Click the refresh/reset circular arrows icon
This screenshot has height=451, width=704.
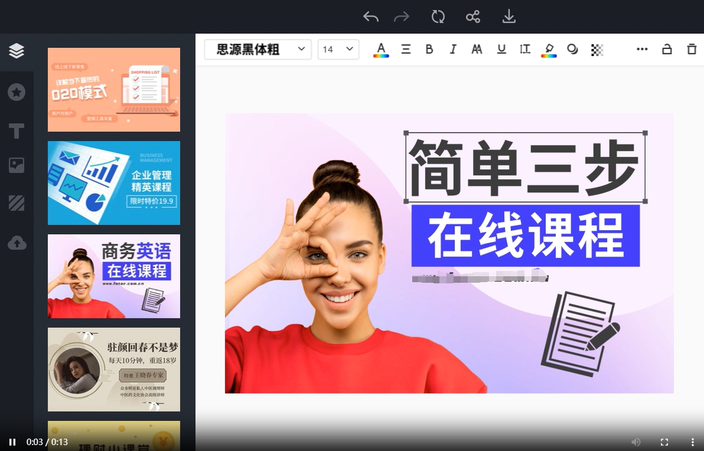(x=438, y=17)
